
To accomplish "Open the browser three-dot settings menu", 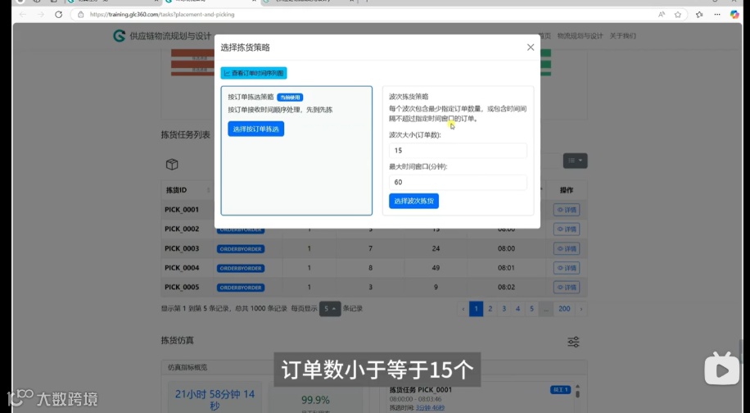I will coord(717,15).
